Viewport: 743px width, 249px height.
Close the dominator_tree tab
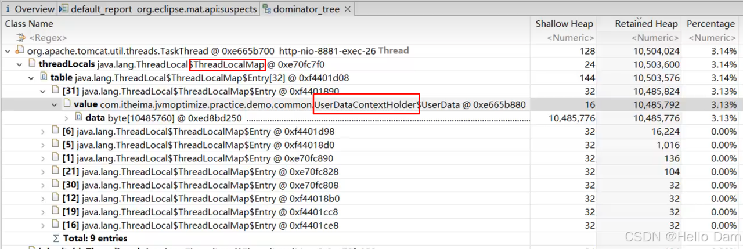pyautogui.click(x=347, y=9)
